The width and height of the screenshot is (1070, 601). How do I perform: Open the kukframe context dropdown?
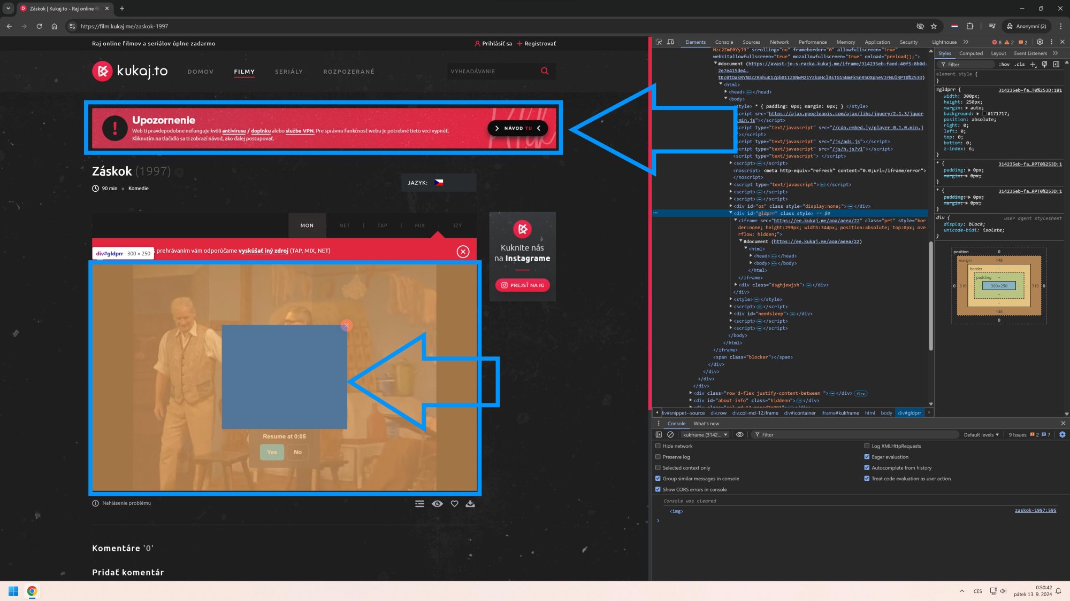[704, 434]
